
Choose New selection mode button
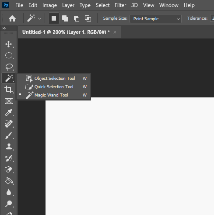tap(54, 18)
